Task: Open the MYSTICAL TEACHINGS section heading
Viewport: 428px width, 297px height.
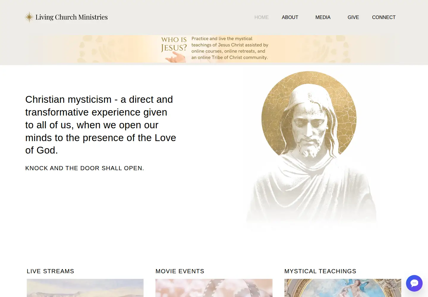Action: tap(320, 271)
